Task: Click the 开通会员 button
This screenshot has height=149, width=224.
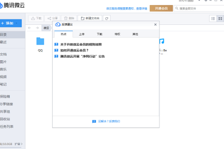Action: coord(161,9)
